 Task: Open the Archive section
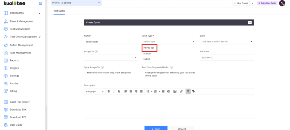pos(14,84)
